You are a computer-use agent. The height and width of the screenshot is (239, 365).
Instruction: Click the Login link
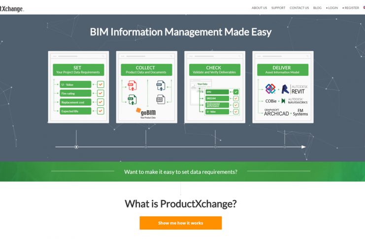pyautogui.click(x=333, y=8)
